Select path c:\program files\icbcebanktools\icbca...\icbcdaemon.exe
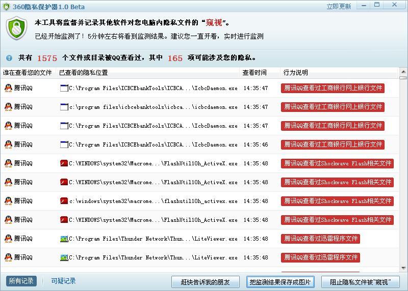Screen dimensions: 408x291 pos(154,107)
